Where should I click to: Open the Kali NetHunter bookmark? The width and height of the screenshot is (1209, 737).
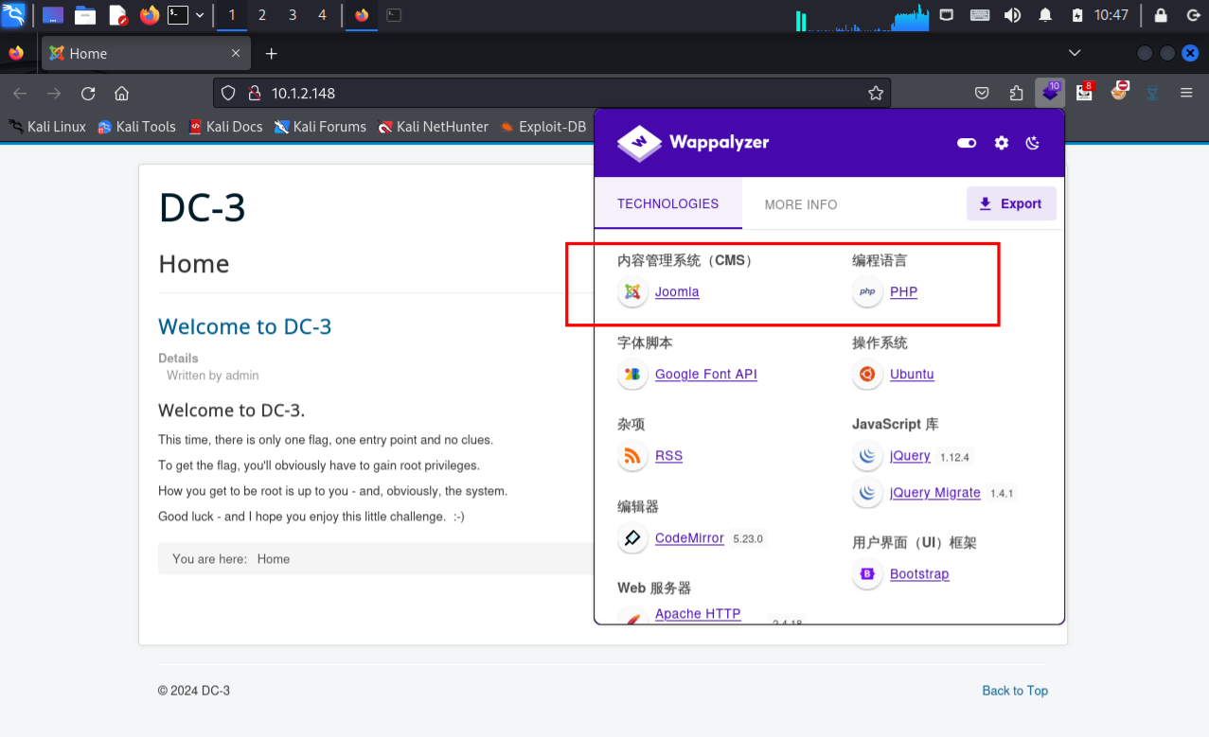pos(433,127)
